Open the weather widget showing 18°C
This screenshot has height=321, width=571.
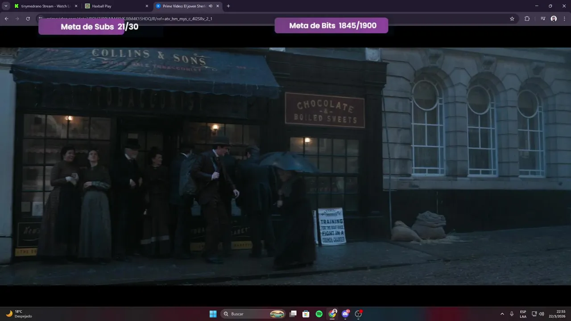pos(19,314)
